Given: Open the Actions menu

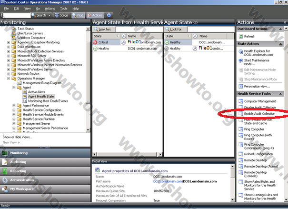Looking at the screenshot, I should point(50,9).
